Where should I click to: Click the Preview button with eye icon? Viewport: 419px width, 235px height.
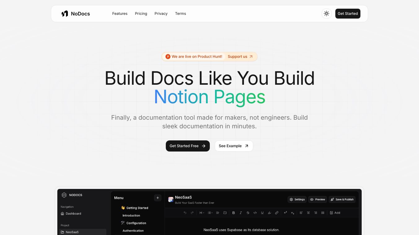click(318, 199)
